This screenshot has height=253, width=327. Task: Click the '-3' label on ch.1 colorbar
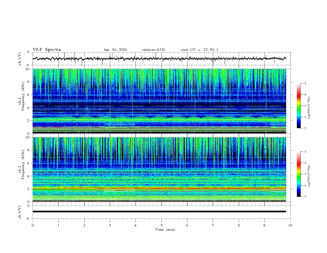[x=305, y=83]
